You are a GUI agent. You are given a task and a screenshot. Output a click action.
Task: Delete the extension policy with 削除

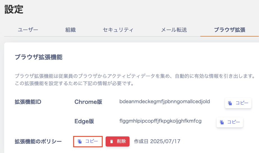click(117, 141)
